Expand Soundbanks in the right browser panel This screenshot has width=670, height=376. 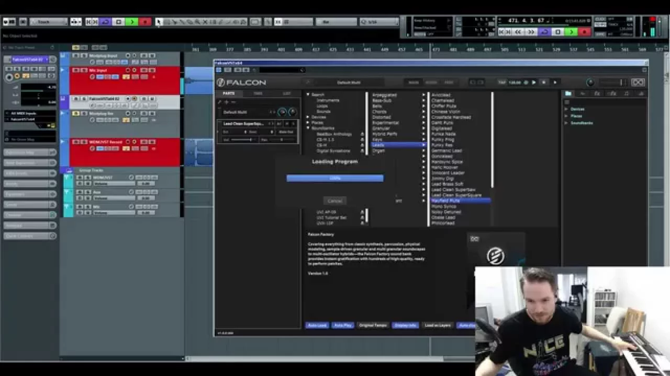[566, 123]
